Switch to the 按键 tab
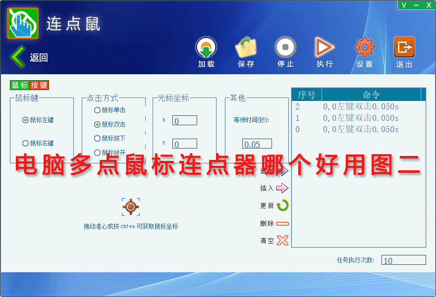Image resolution: width=436 pixels, height=297 pixels. click(x=39, y=85)
